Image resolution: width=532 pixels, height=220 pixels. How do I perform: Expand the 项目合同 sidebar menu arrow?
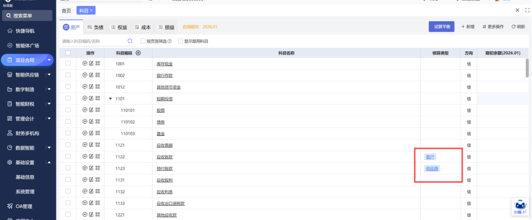point(49,60)
